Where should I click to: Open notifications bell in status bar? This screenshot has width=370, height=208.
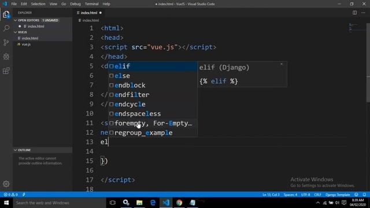pos(364,195)
